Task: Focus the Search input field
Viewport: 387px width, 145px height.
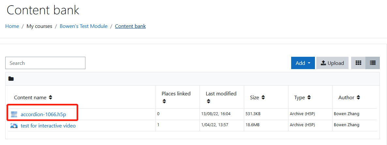Action: (45, 63)
